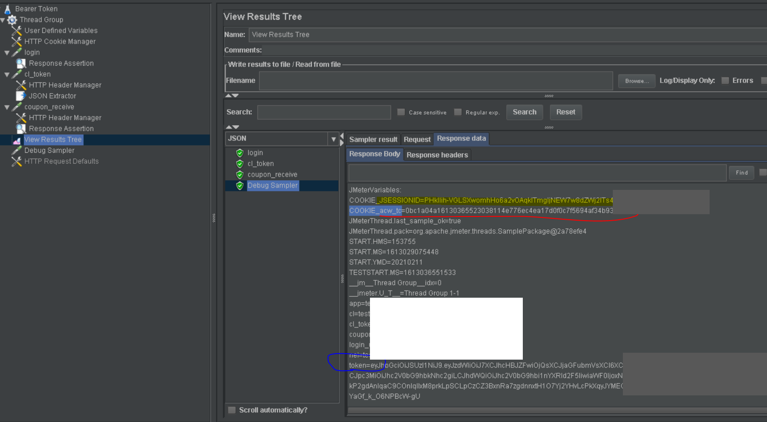Switch to the Response headers tab
This screenshot has width=767, height=422.
437,155
